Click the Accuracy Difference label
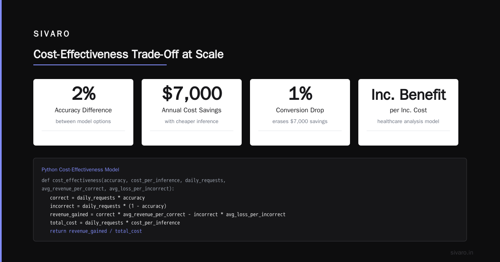This screenshot has height=262, width=500. click(83, 110)
